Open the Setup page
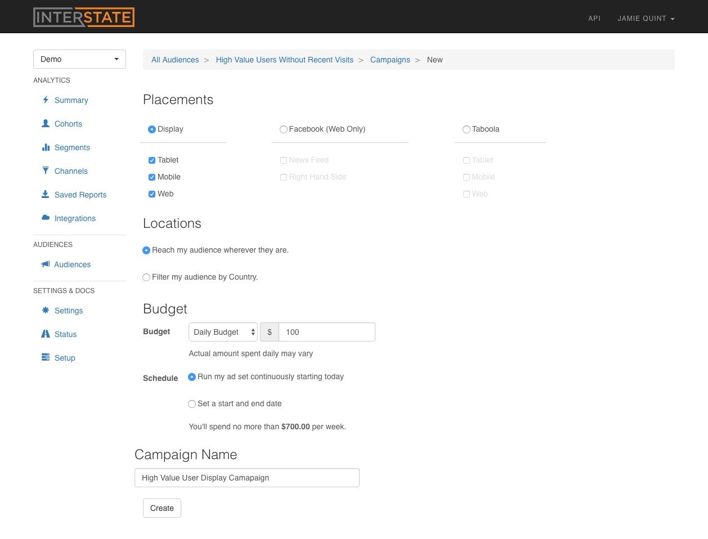 coord(65,358)
